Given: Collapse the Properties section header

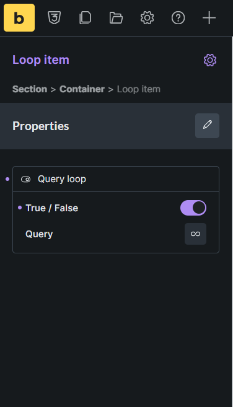Looking at the screenshot, I should coord(116,126).
